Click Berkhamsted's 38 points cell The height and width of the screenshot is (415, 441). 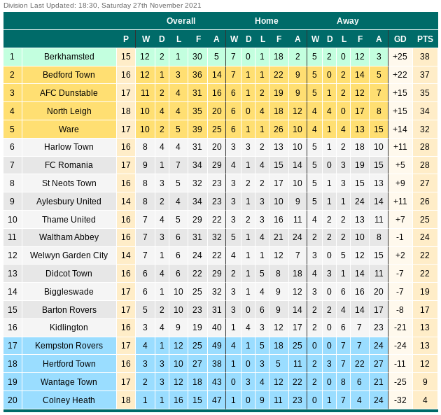click(425, 57)
